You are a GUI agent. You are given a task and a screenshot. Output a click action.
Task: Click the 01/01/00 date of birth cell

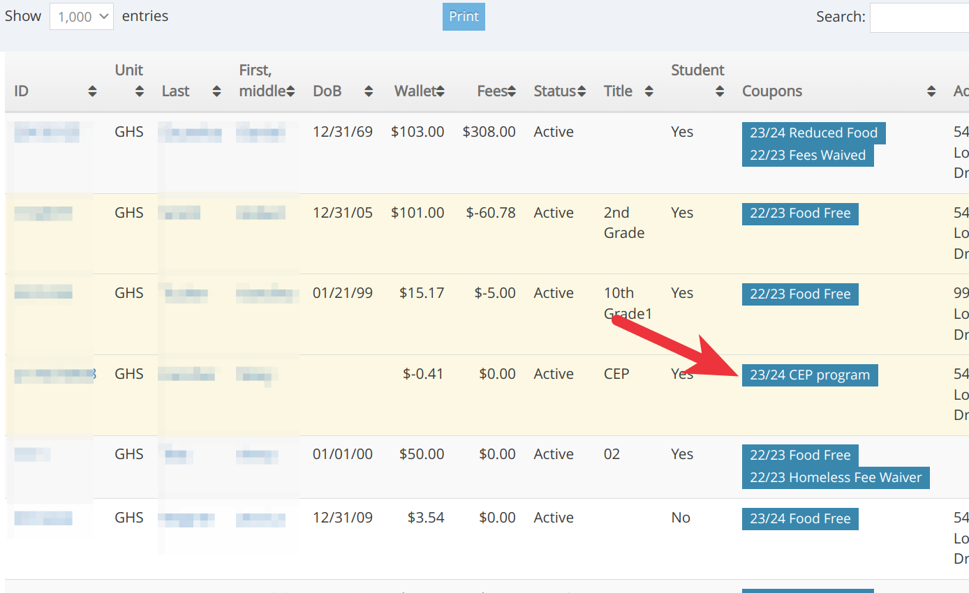[343, 454]
